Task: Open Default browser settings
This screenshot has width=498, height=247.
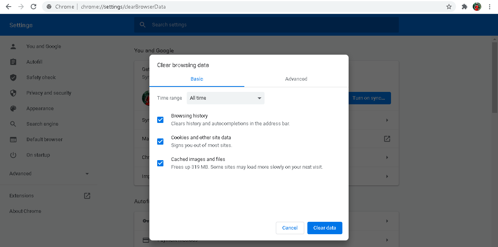Action: pyautogui.click(x=44, y=140)
